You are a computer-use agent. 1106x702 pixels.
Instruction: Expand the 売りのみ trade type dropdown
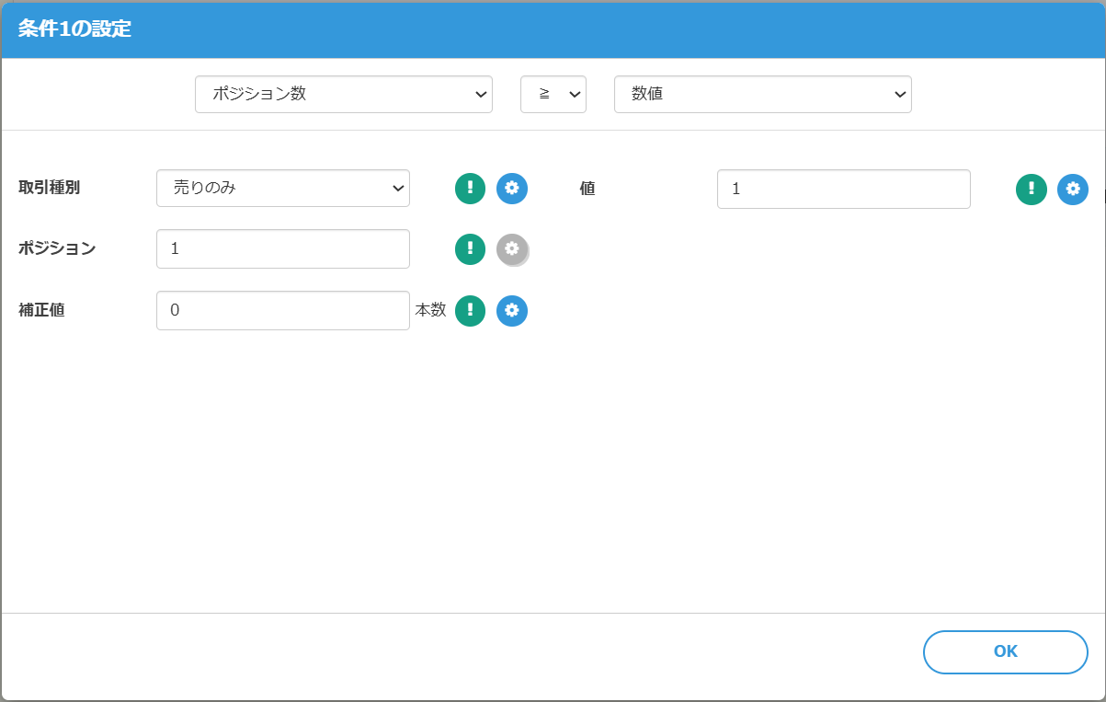(282, 189)
